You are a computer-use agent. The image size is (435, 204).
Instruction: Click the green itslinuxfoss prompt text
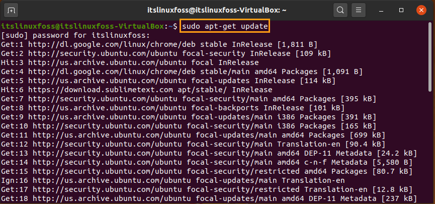pyautogui.click(x=83, y=26)
